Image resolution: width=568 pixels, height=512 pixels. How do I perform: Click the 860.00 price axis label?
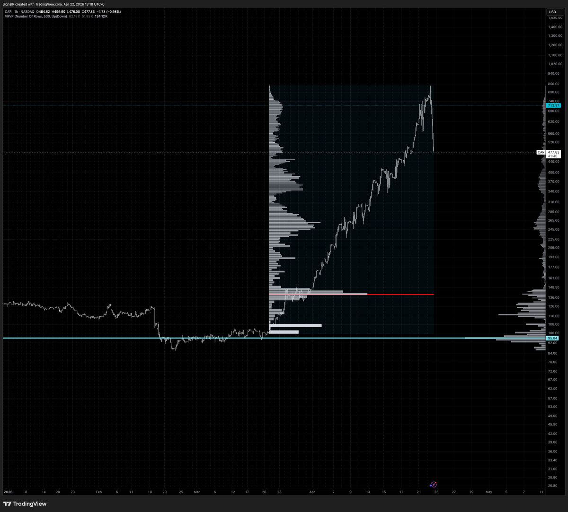553,84
